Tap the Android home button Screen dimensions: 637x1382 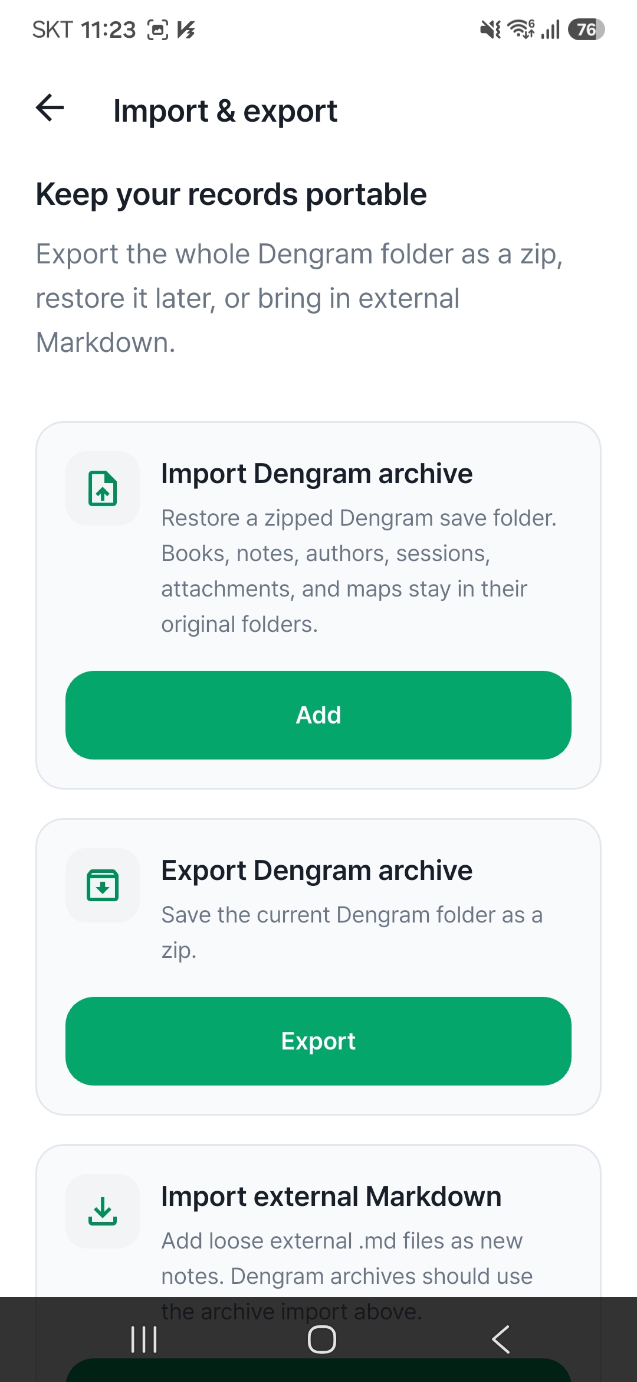(322, 1339)
